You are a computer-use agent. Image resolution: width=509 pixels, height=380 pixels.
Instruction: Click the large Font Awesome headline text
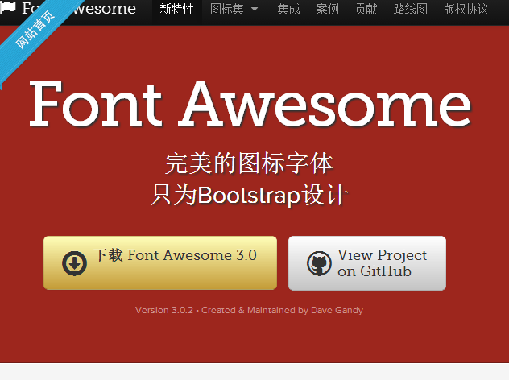click(250, 104)
